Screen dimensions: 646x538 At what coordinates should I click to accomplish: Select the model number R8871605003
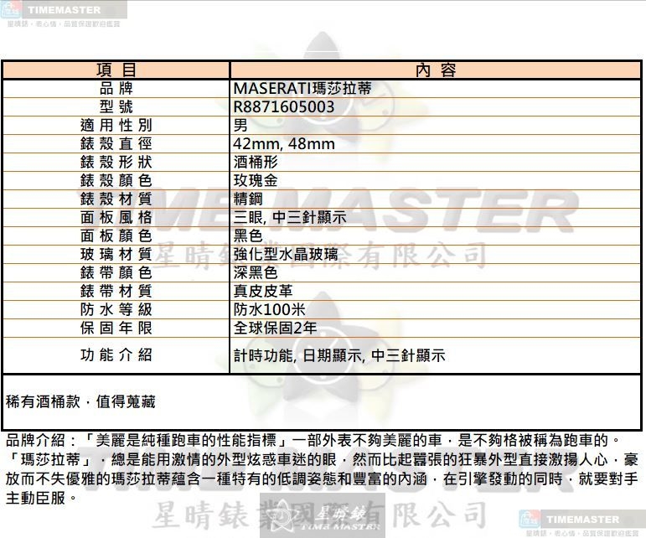pyautogui.click(x=284, y=106)
